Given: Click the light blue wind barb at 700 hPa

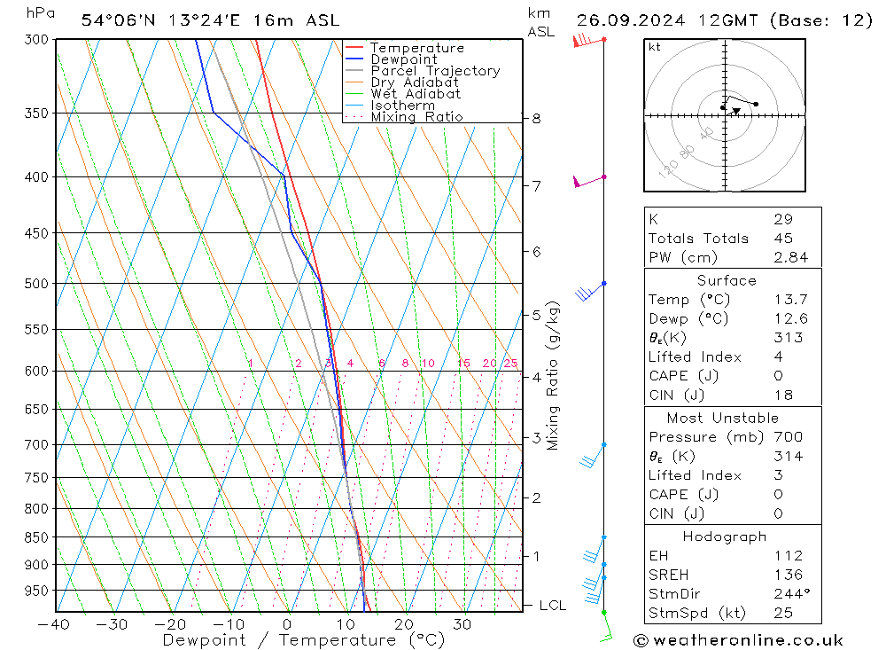Looking at the screenshot, I should tap(593, 455).
